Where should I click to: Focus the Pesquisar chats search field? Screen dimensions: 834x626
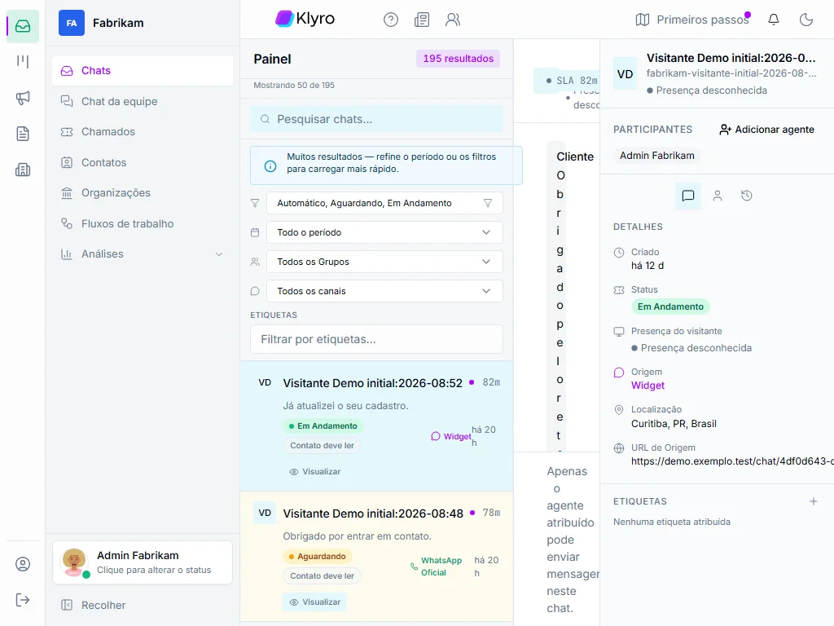[x=376, y=119]
